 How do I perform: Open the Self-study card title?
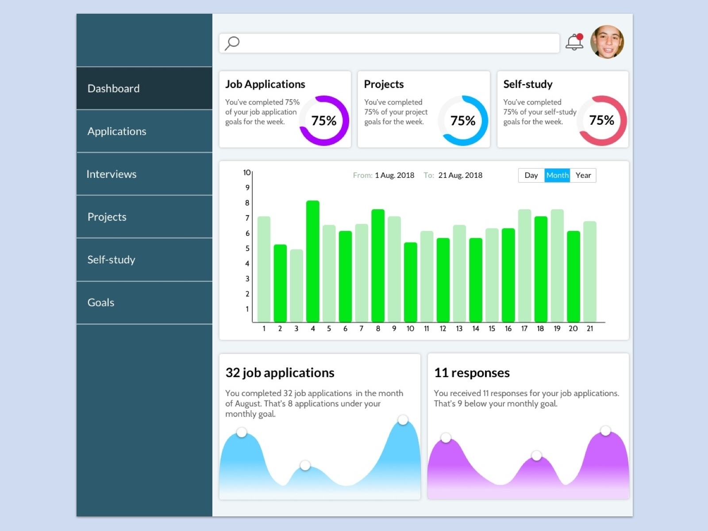coord(528,84)
